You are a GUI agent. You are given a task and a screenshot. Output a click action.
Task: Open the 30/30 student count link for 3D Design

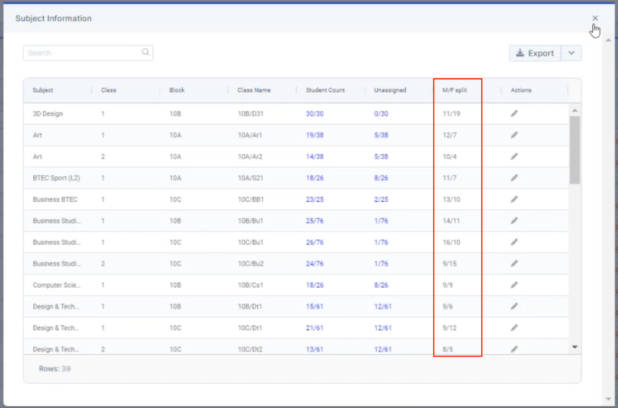(315, 114)
